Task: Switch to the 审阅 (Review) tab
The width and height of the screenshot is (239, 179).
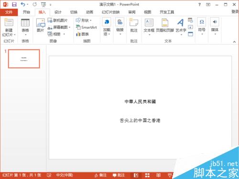Action: [x=132, y=12]
